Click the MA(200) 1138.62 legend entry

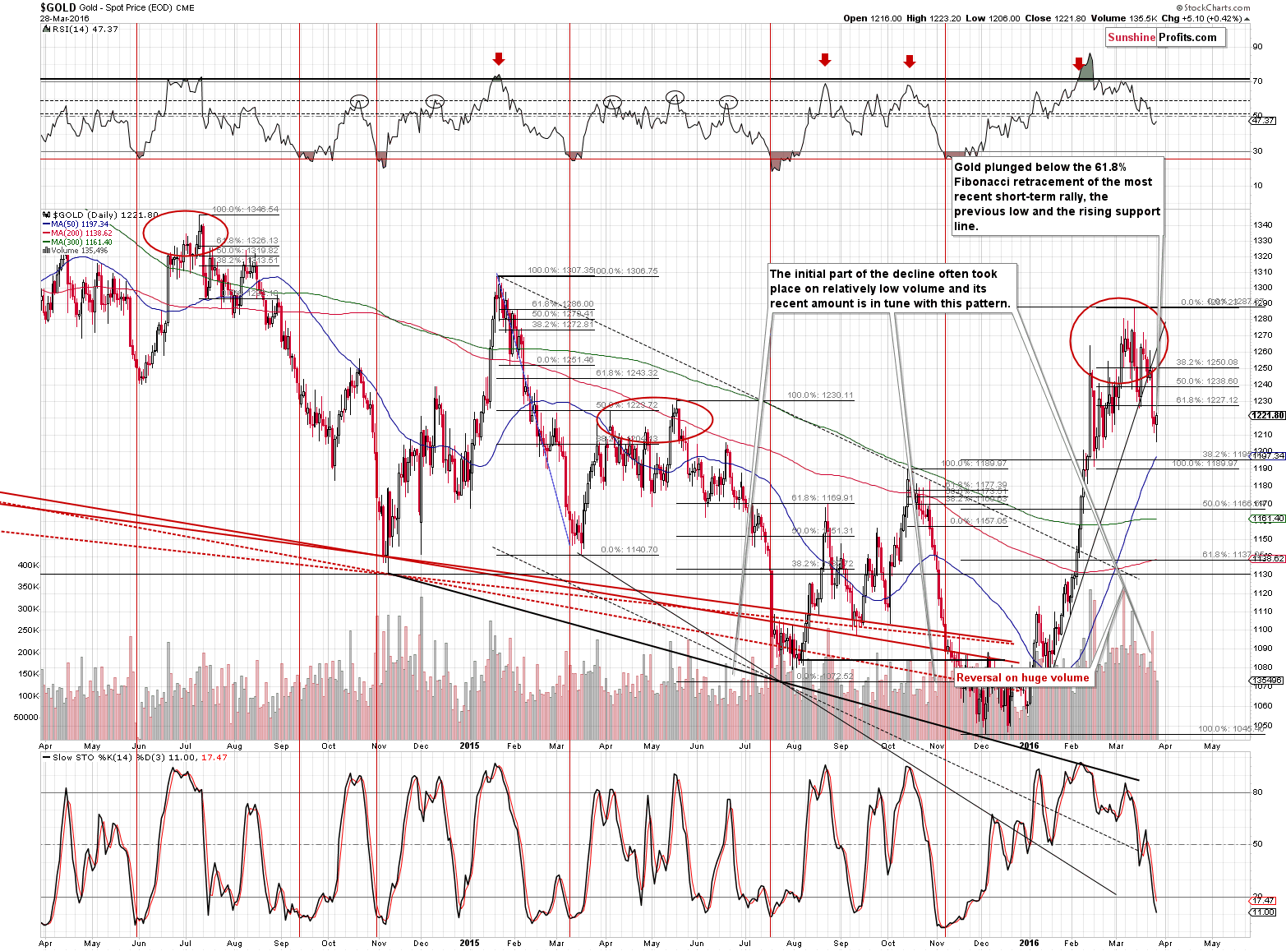tap(76, 233)
